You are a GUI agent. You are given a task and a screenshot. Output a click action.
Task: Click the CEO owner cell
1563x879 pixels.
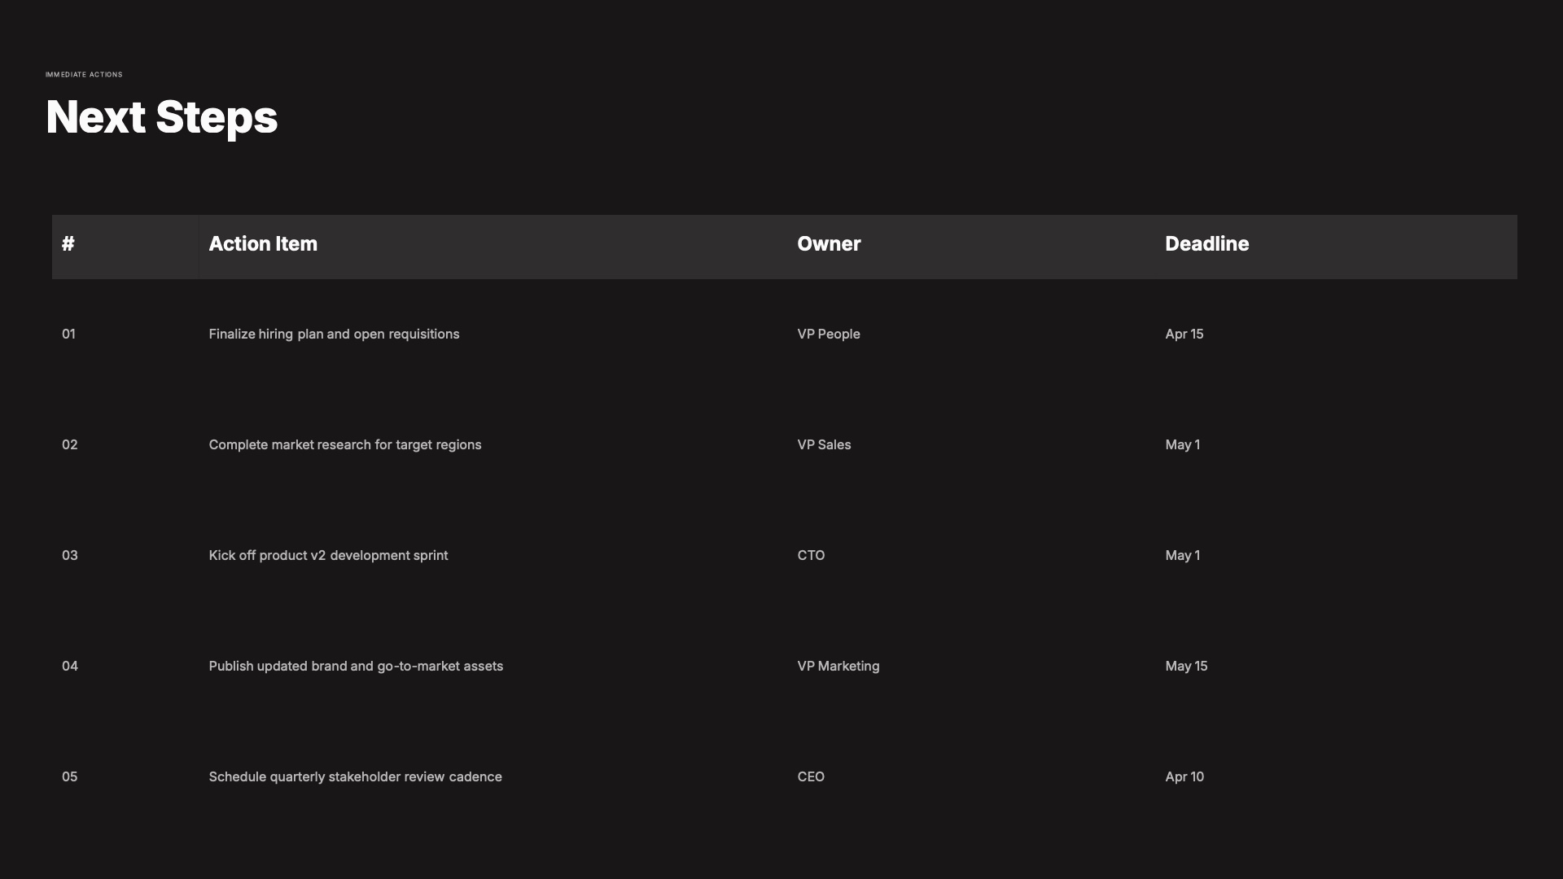coord(811,777)
